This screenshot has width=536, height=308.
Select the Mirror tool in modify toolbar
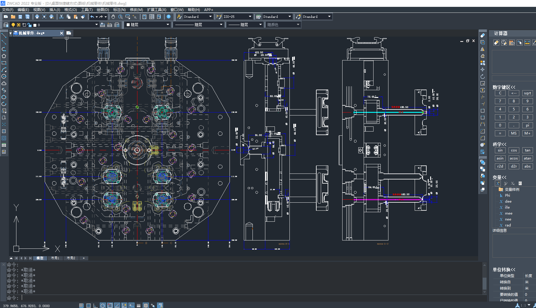482,49
